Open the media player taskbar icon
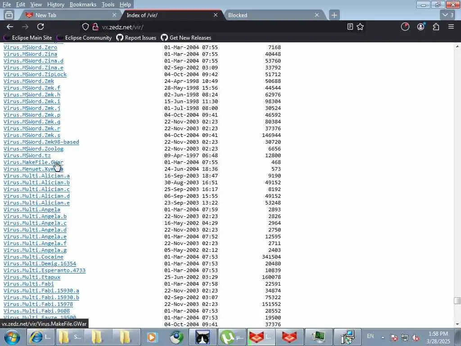The height and width of the screenshot is (346, 461). (152, 337)
